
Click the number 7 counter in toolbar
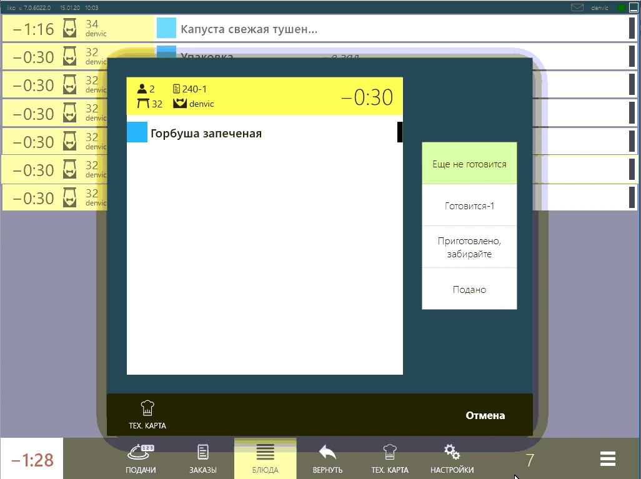point(530,460)
